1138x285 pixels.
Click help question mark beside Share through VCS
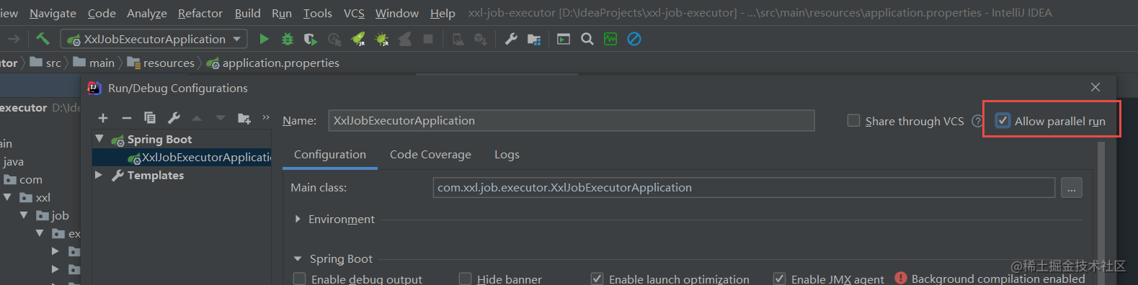tap(977, 121)
